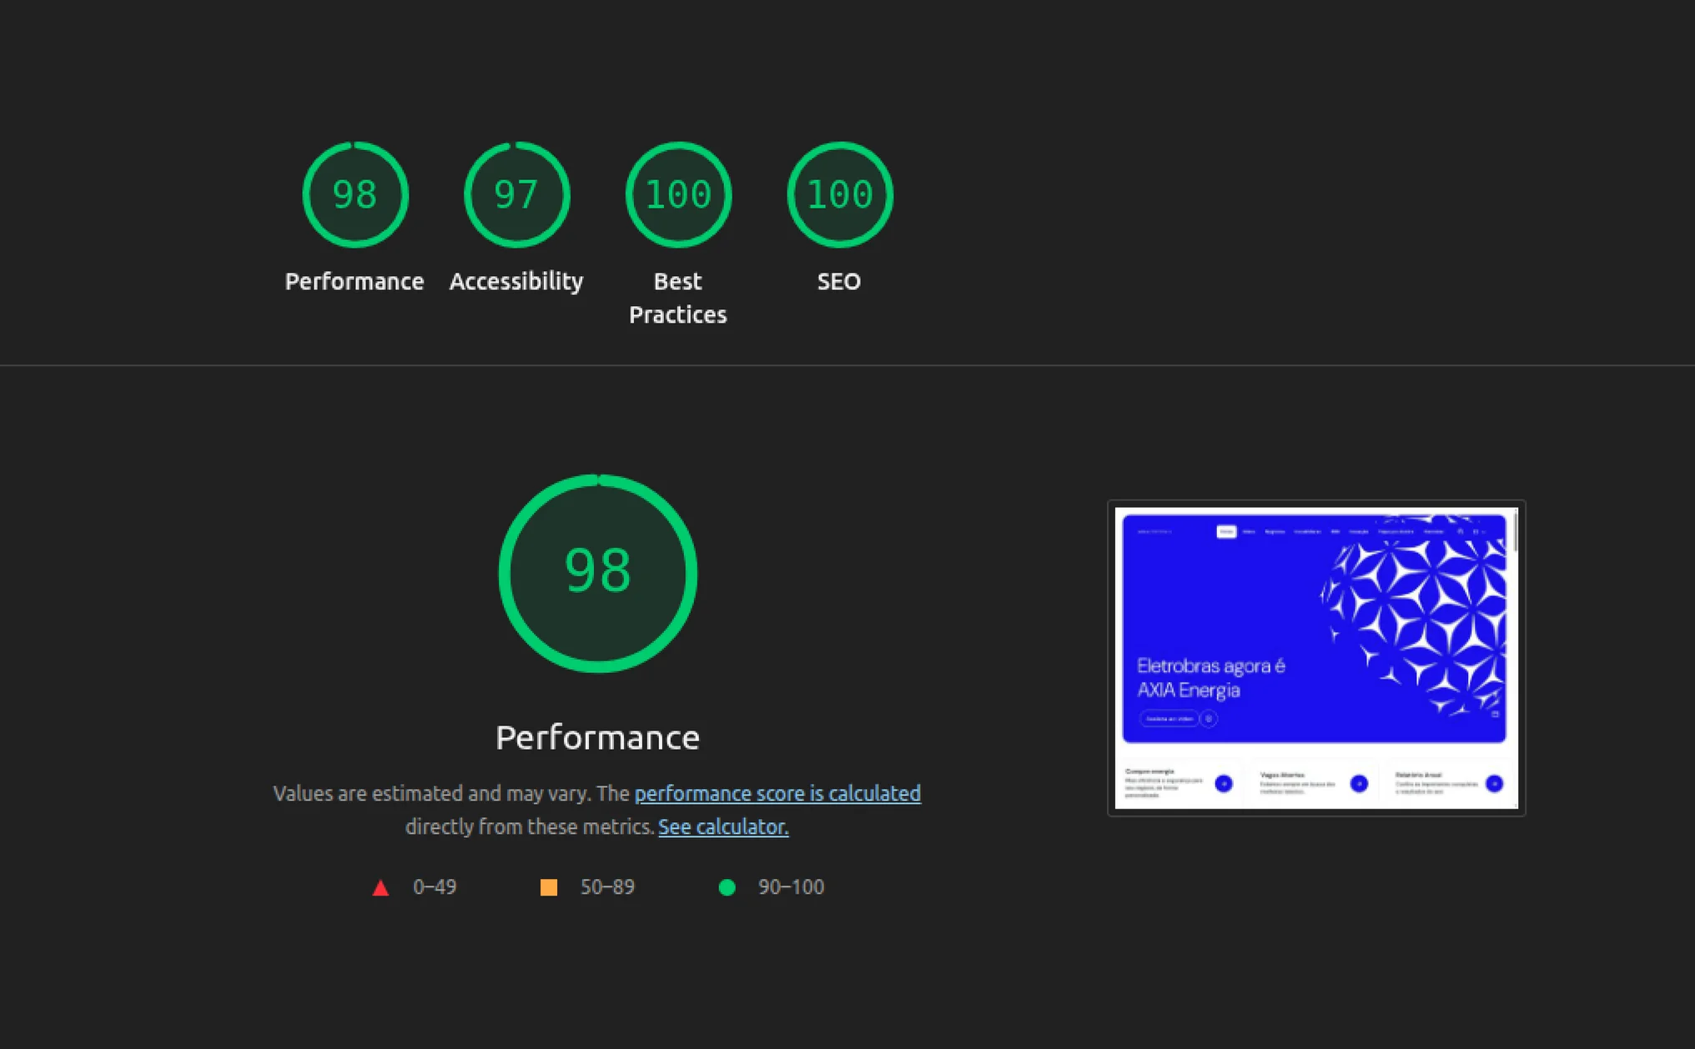1695x1049 pixels.
Task: Click the red triangle 0–49 legend marker
Action: pyautogui.click(x=381, y=886)
